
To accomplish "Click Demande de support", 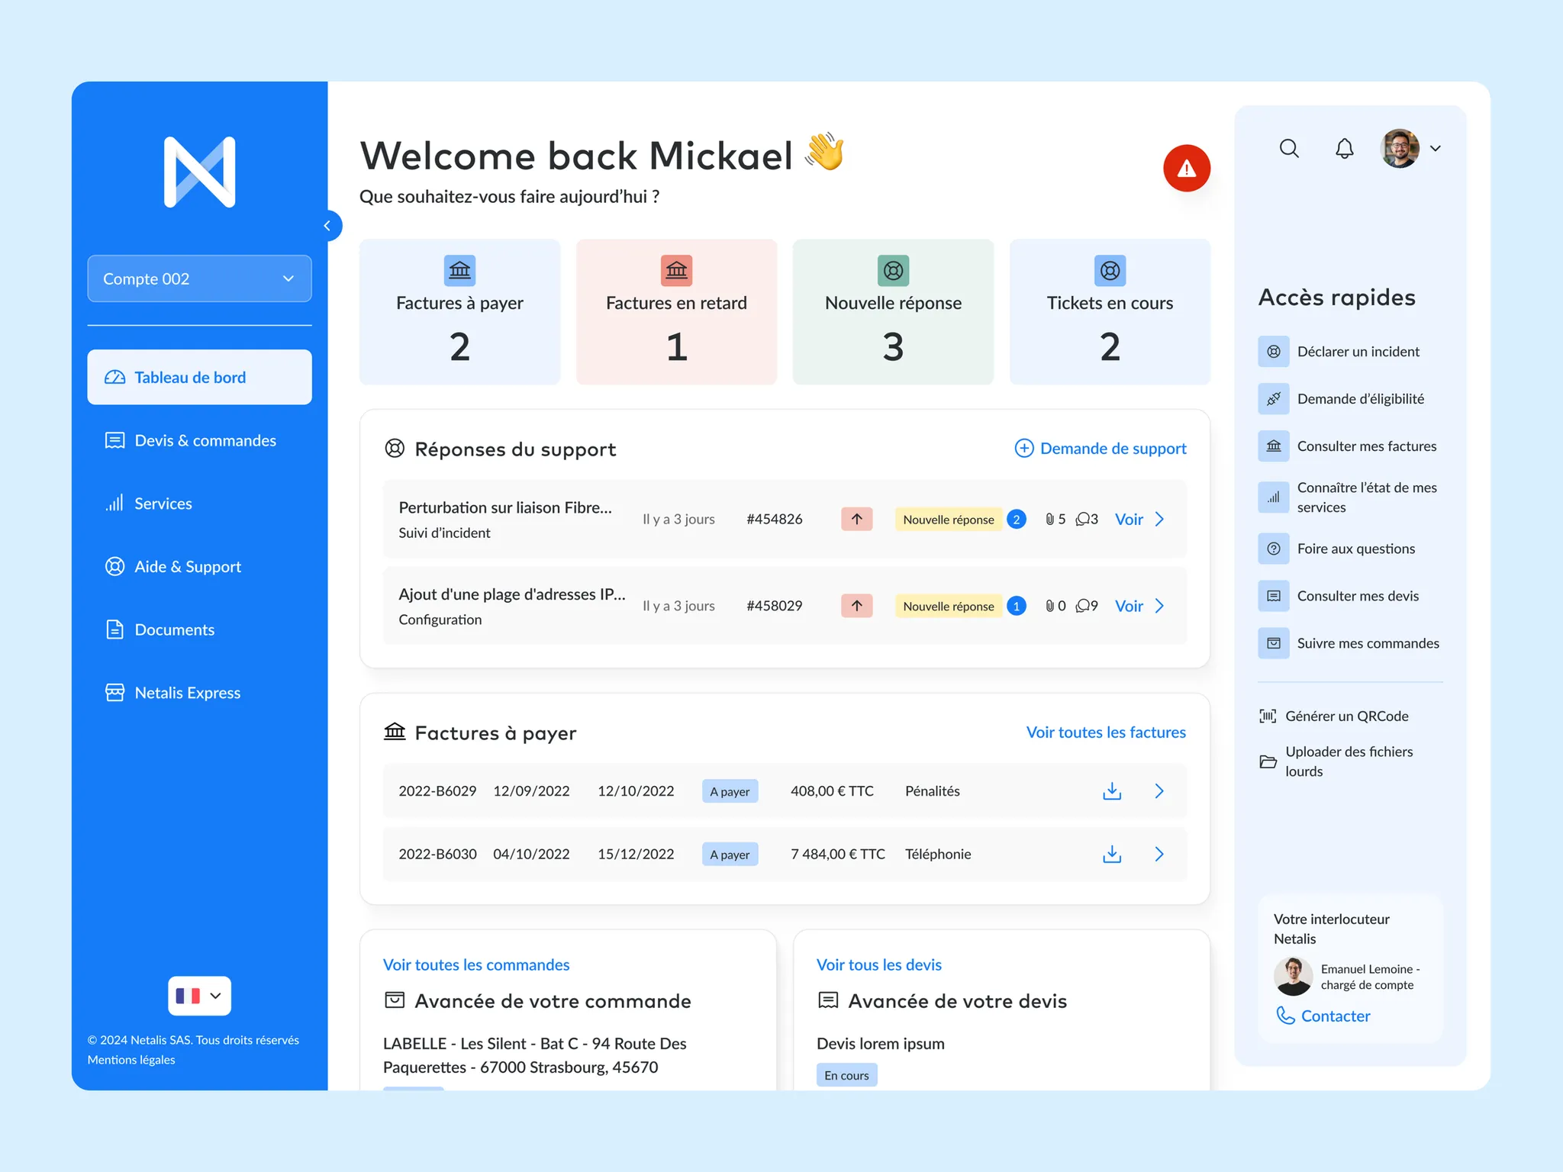I will pyautogui.click(x=1101, y=449).
